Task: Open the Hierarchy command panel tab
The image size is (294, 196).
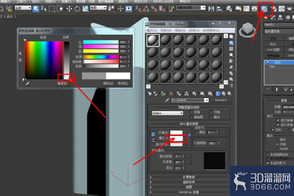Action: coord(280,18)
